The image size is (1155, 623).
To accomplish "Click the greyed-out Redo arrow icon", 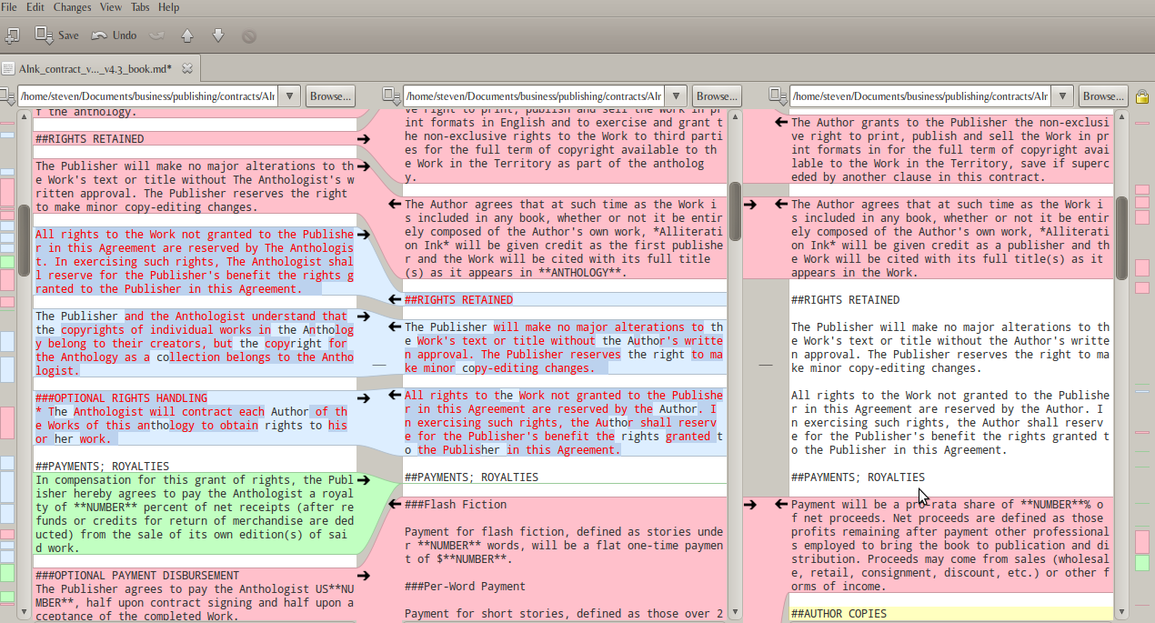I will point(156,35).
